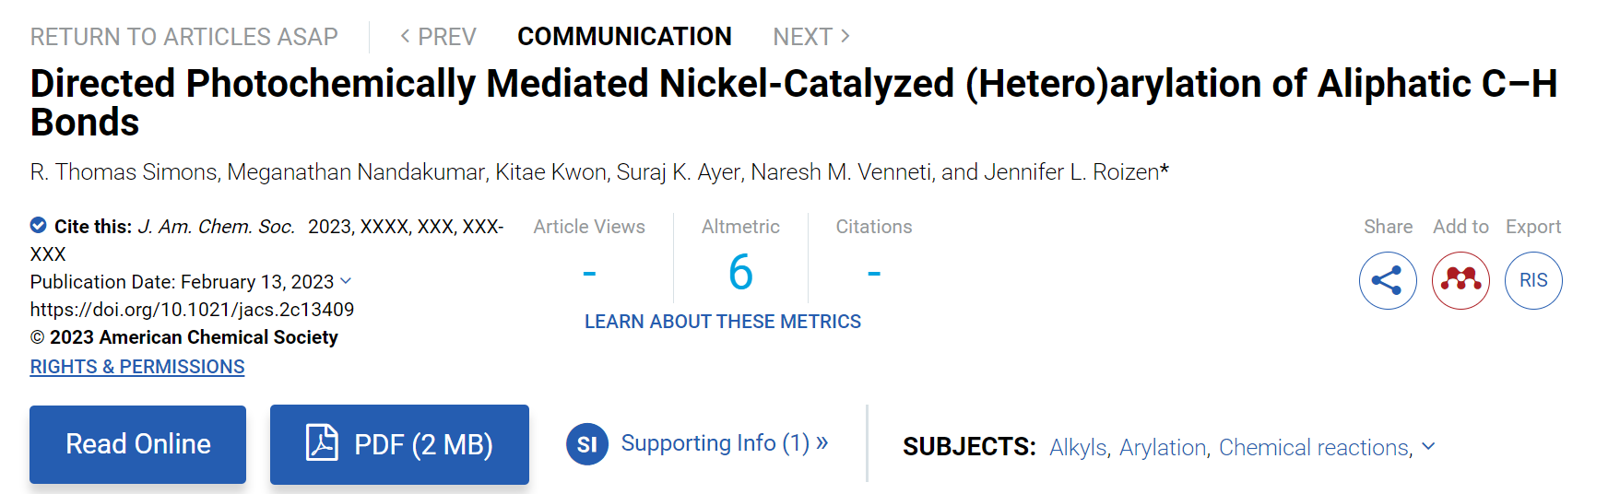Click the Share icon button
Image resolution: width=1608 pixels, height=494 pixels.
pyautogui.click(x=1388, y=280)
